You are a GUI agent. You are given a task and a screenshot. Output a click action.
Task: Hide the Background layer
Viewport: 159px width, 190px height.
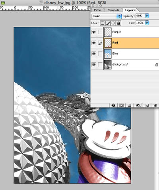click(94, 64)
